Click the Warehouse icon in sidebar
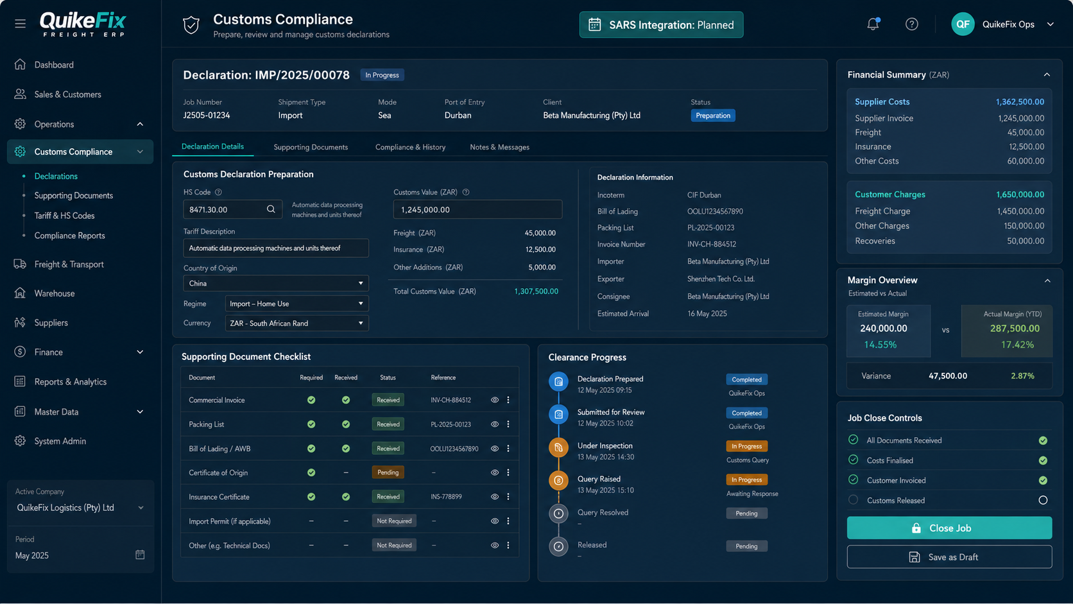 pos(21,293)
